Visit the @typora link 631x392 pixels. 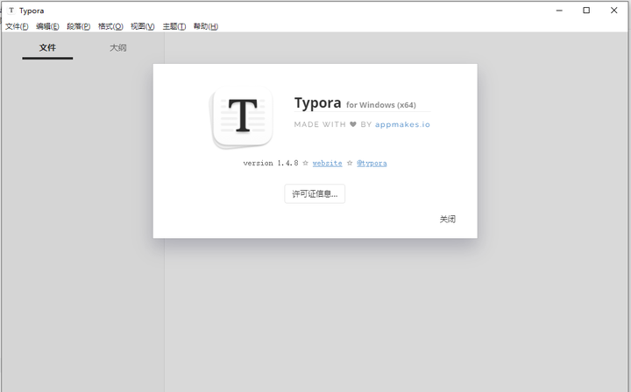tap(372, 163)
